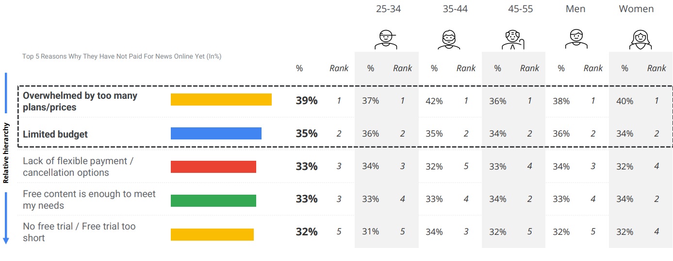Click the blue downward hierarchy arrow
Image resolution: width=673 pixels, height=261 pixels.
click(6, 218)
